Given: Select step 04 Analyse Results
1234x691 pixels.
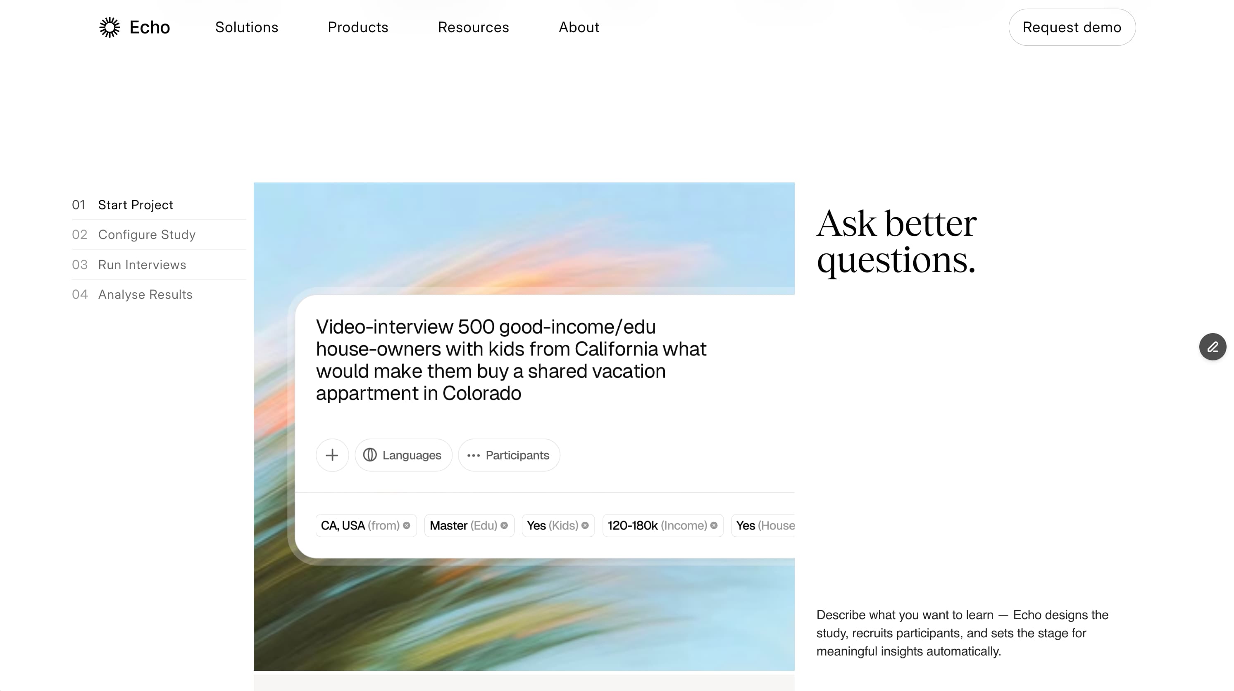Looking at the screenshot, I should click(145, 294).
